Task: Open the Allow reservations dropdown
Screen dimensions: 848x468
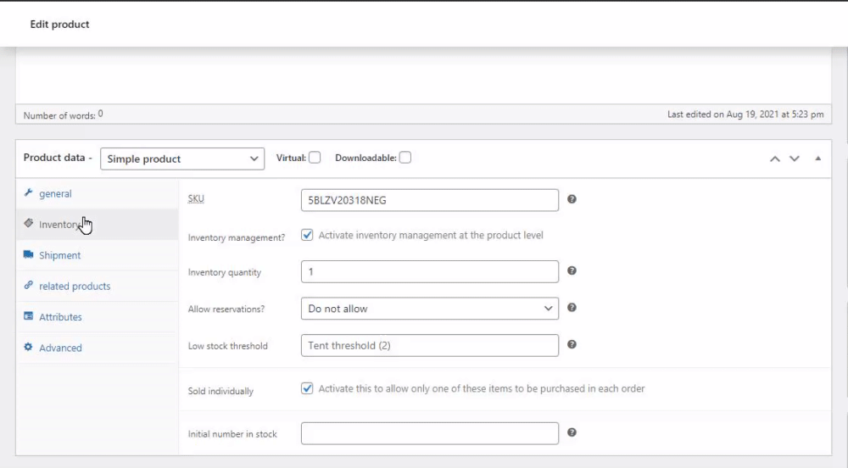Action: point(430,309)
